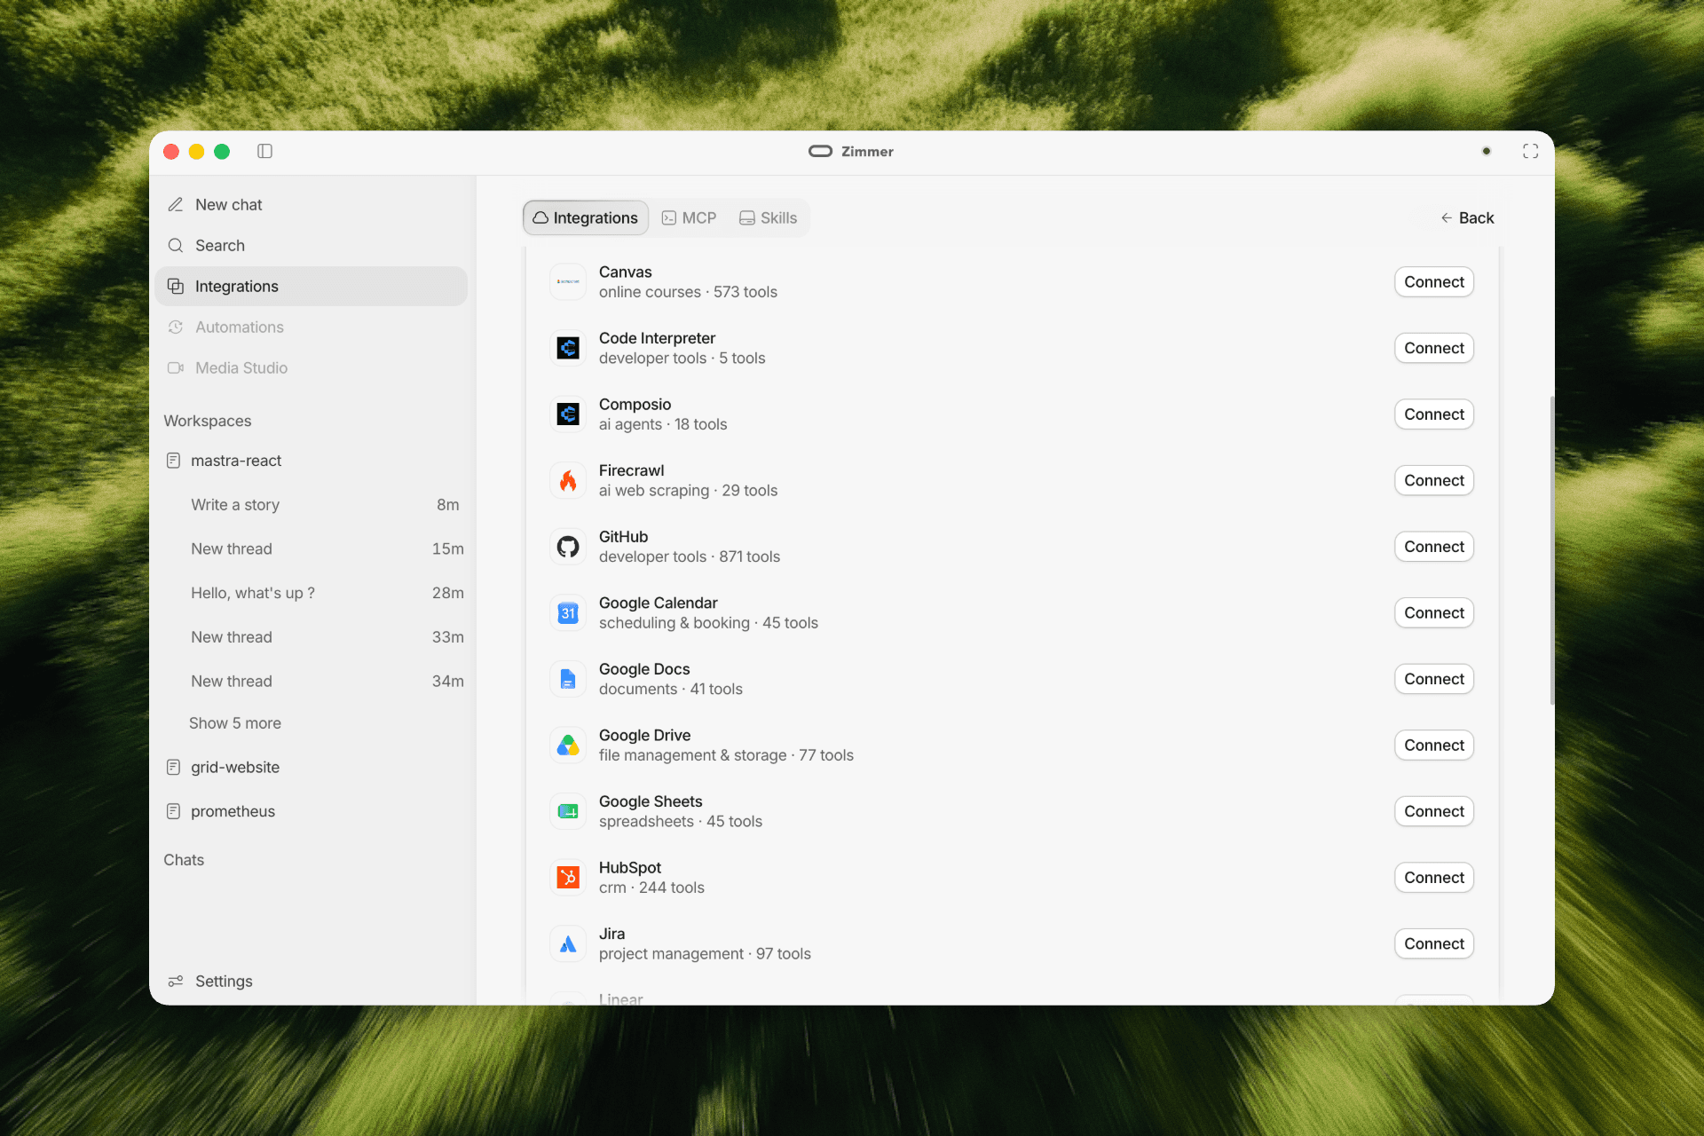Click the Firecrawl flame icon
The height and width of the screenshot is (1136, 1704).
568,480
